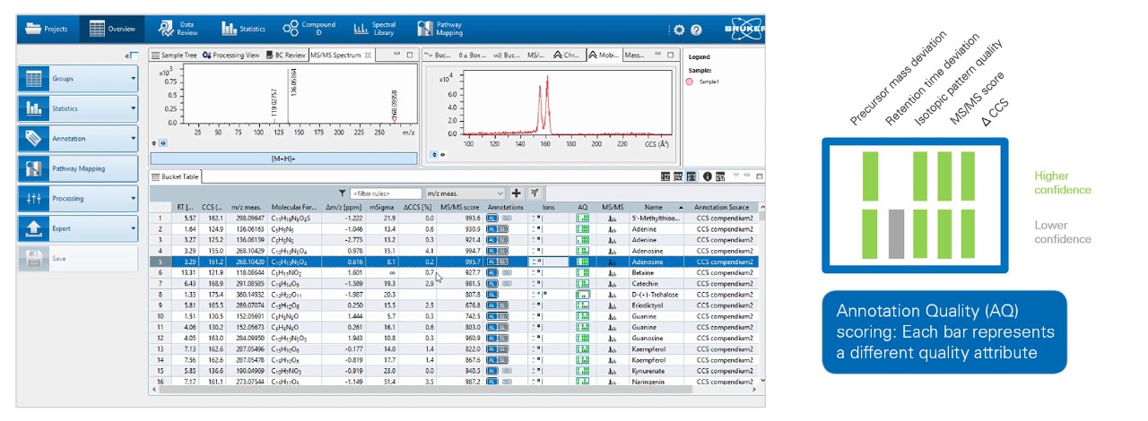Open settings gear in top bar
This screenshot has height=421, width=1148.
[x=679, y=30]
